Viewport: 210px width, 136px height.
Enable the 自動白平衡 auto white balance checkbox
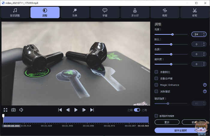156,78
